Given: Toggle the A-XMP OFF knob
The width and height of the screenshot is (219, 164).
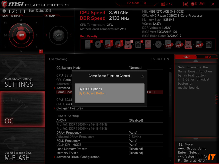Looking at the screenshot, I should pos(58,35).
